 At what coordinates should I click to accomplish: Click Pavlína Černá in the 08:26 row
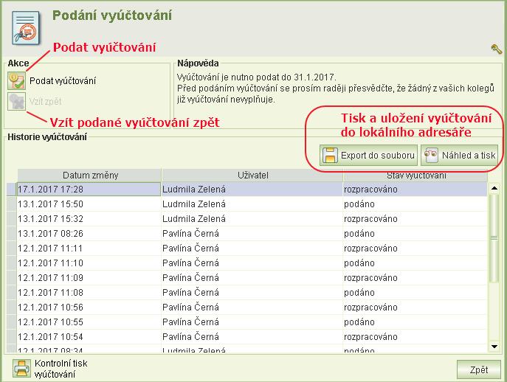click(x=191, y=233)
